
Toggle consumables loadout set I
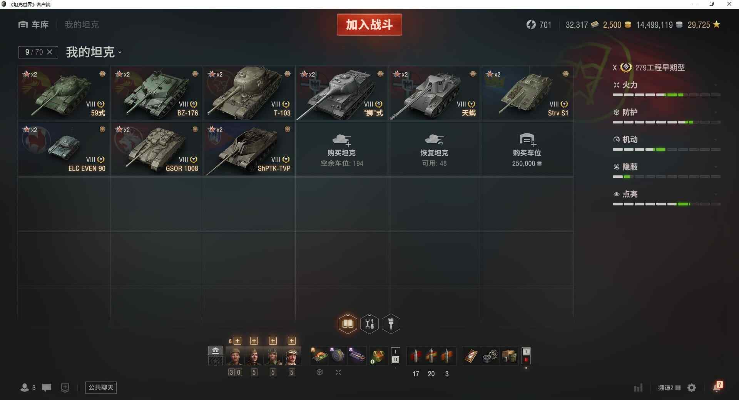click(526, 352)
